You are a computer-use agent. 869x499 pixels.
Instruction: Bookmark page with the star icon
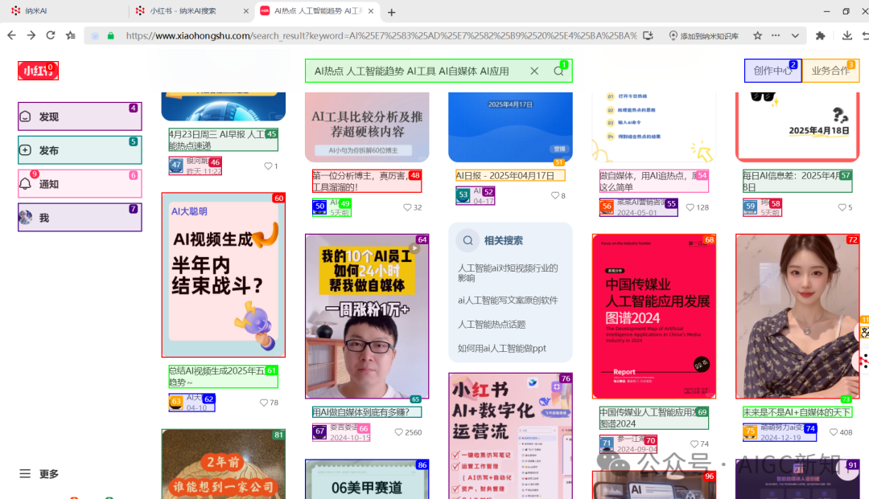pyautogui.click(x=758, y=35)
